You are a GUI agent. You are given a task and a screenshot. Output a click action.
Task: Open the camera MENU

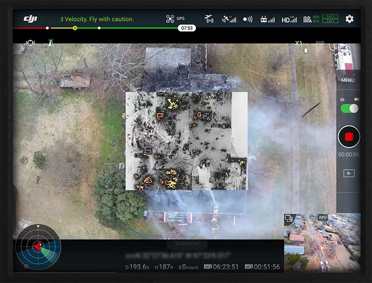[x=348, y=80]
